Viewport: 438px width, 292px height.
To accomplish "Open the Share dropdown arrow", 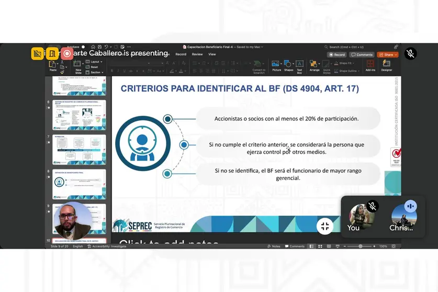I will (396, 55).
